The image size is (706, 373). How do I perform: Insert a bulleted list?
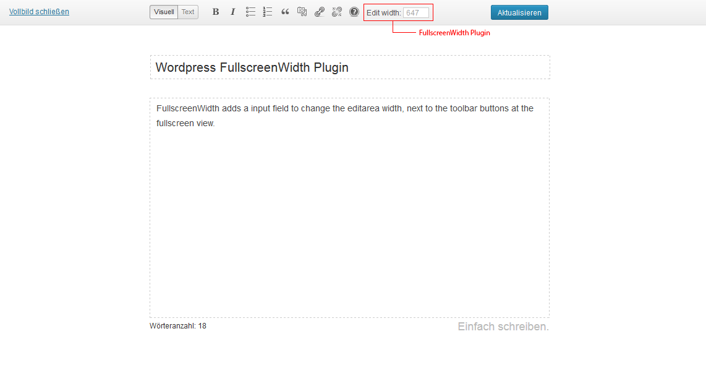[250, 12]
